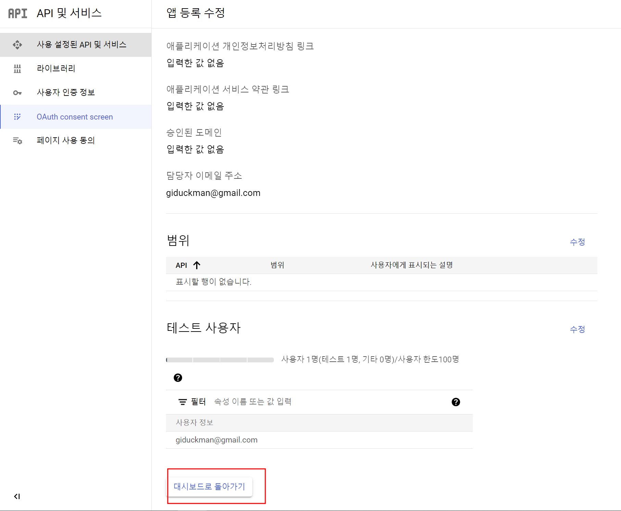Click 표시할 행이 없습니다 empty row text
This screenshot has height=511, width=621.
pos(214,282)
